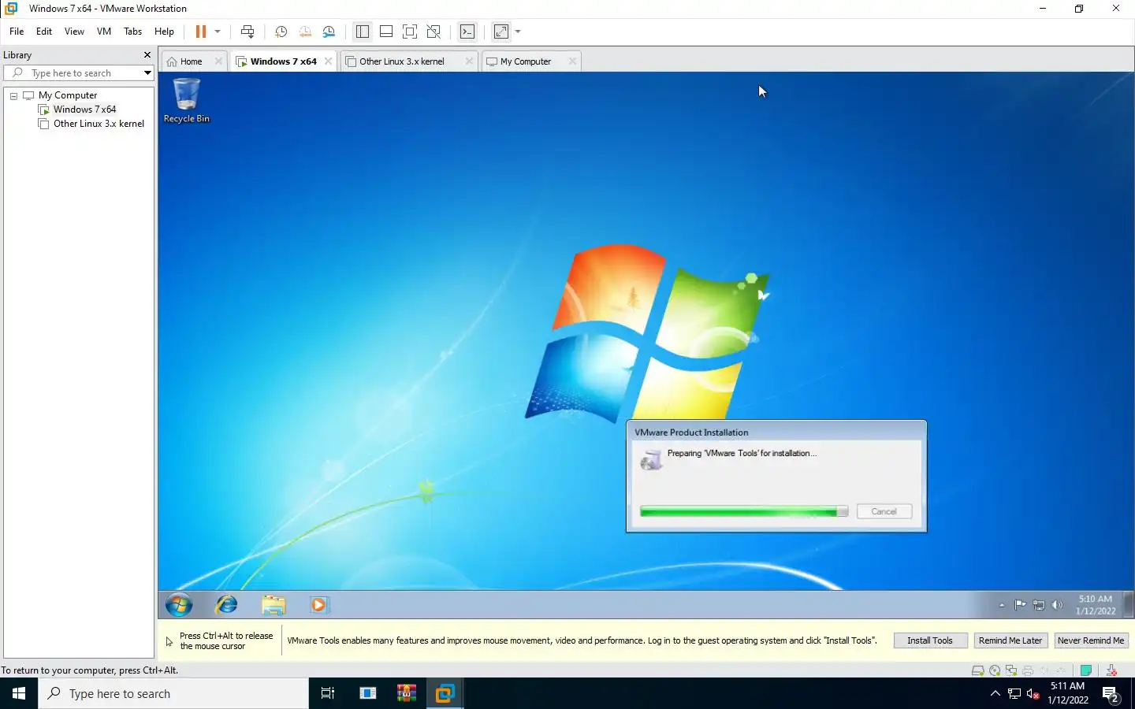Launch Internet Explorer from the guest taskbar
This screenshot has height=709, width=1135.
(227, 605)
